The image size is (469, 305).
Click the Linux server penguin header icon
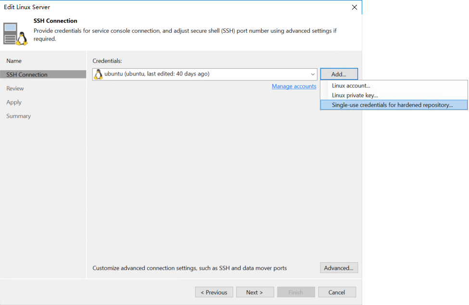[x=15, y=34]
